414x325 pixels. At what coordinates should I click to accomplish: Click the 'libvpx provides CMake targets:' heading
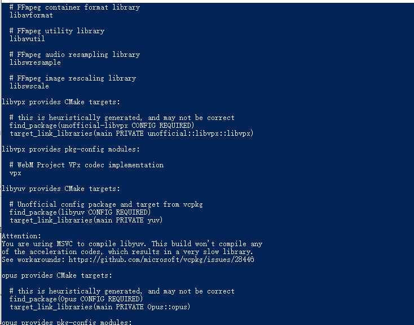point(61,102)
